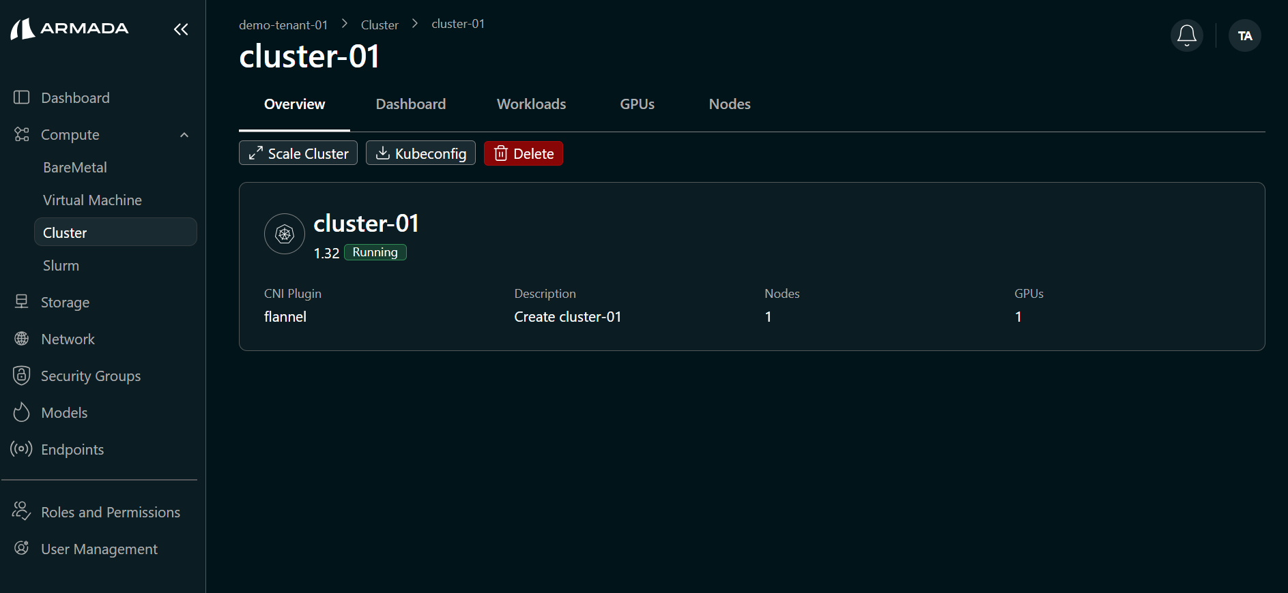This screenshot has height=593, width=1288.
Task: Open the TA user avatar menu
Action: click(1244, 35)
